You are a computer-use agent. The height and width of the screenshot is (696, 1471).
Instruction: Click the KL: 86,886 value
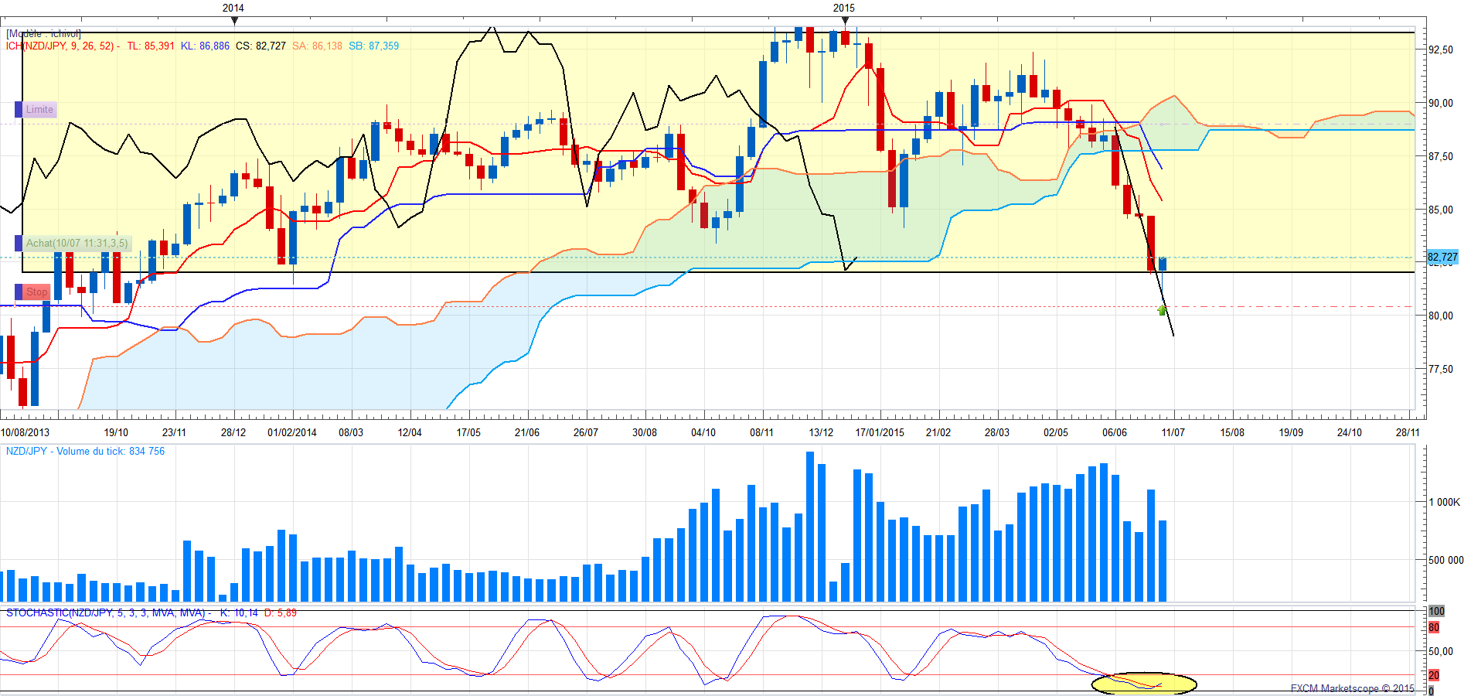[x=205, y=46]
